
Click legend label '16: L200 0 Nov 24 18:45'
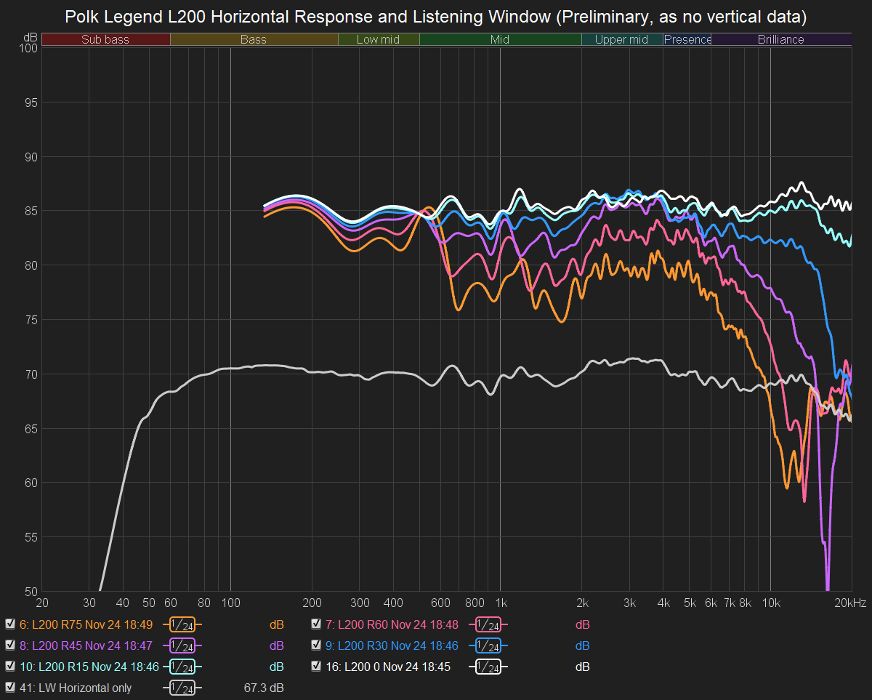click(388, 667)
